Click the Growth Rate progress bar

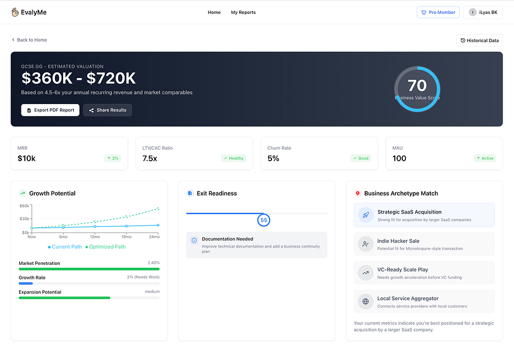click(89, 283)
